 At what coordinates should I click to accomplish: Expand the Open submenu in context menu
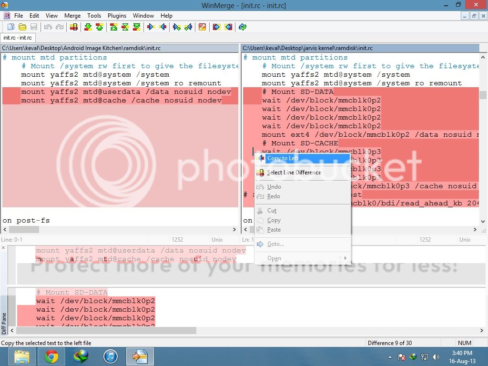(x=303, y=258)
